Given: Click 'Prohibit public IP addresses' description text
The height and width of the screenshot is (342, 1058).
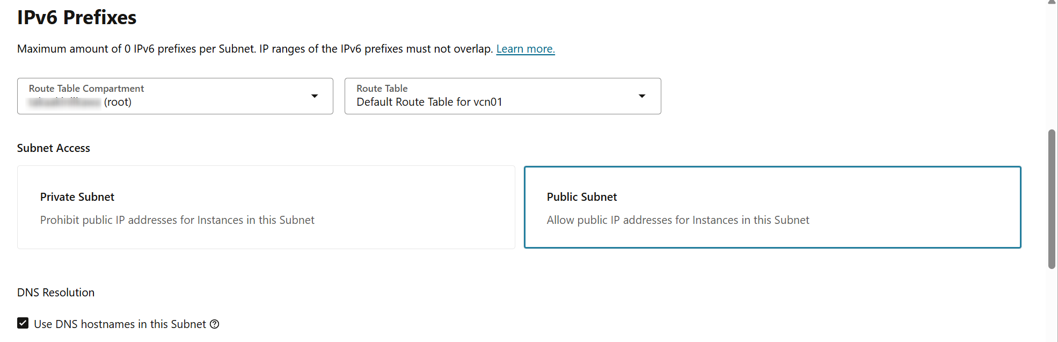Looking at the screenshot, I should click(x=177, y=220).
